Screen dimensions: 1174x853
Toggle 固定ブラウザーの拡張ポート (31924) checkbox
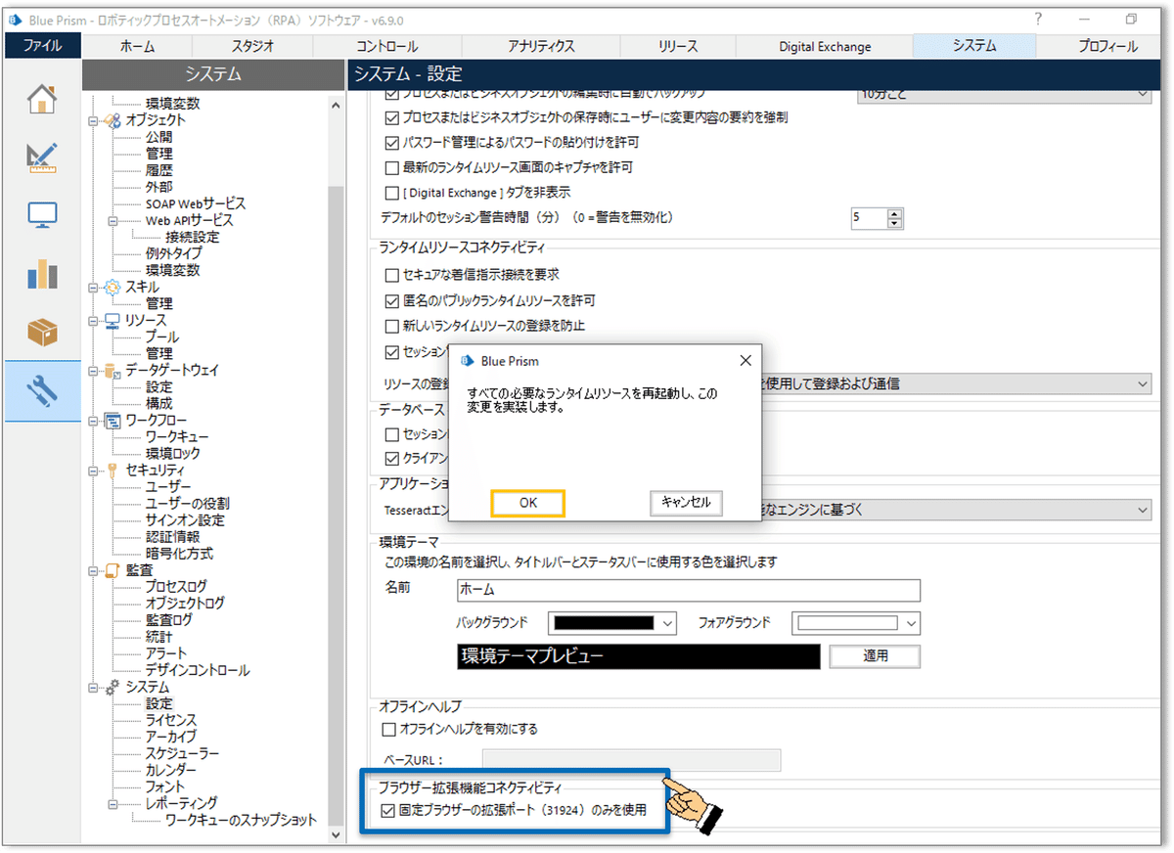pyautogui.click(x=389, y=811)
